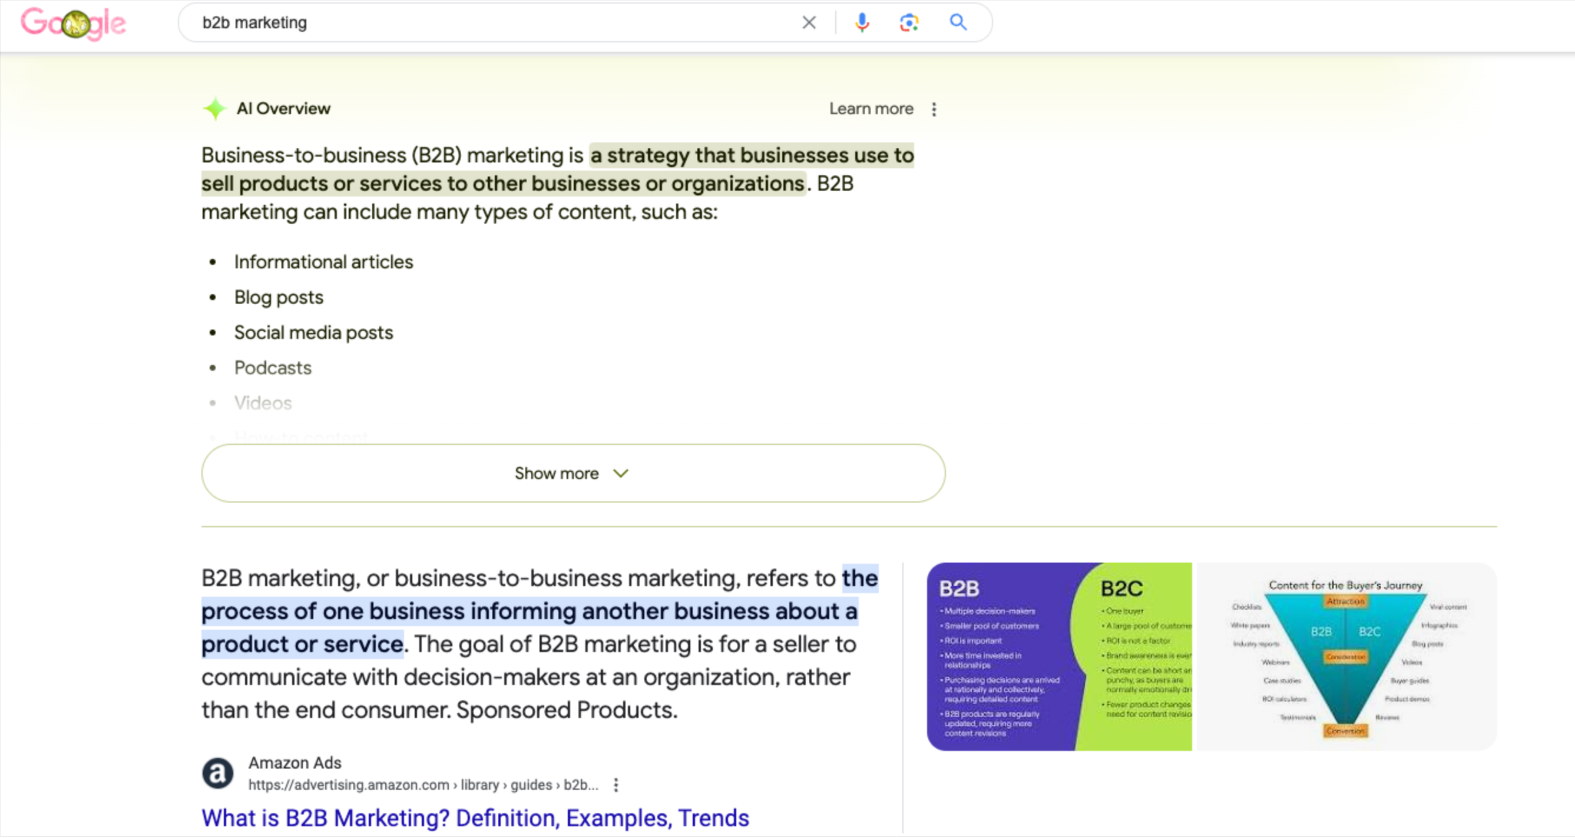Open What is B2B Marketing result
1575x838 pixels.
pos(475,818)
